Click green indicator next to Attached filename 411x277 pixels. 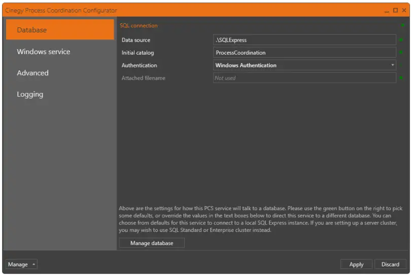(401, 78)
